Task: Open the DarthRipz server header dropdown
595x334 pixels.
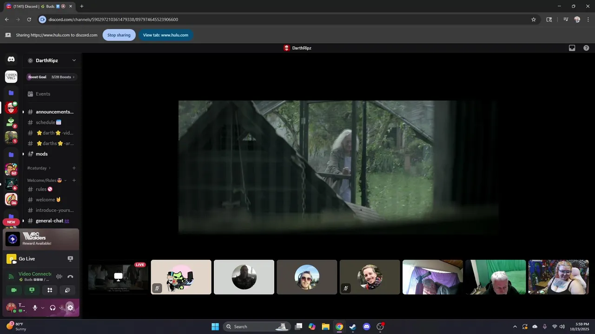Action: [x=52, y=60]
